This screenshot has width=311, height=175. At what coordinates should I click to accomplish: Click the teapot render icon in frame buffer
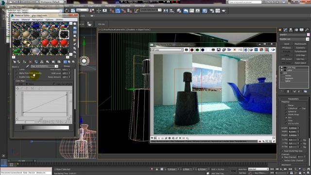coord(273,50)
